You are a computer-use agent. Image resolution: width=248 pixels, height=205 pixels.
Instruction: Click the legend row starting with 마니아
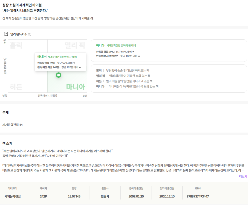coord(127,86)
